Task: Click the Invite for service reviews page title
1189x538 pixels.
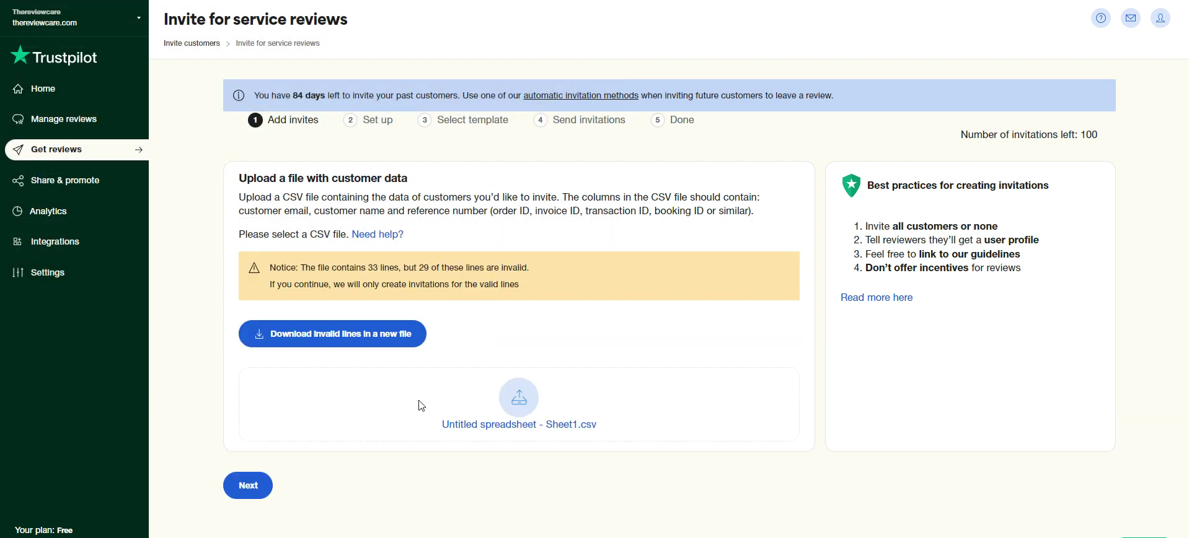Action: tap(255, 19)
